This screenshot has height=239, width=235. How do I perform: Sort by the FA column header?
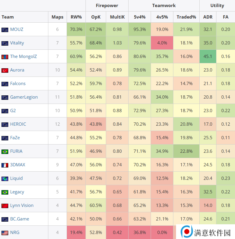226,17
